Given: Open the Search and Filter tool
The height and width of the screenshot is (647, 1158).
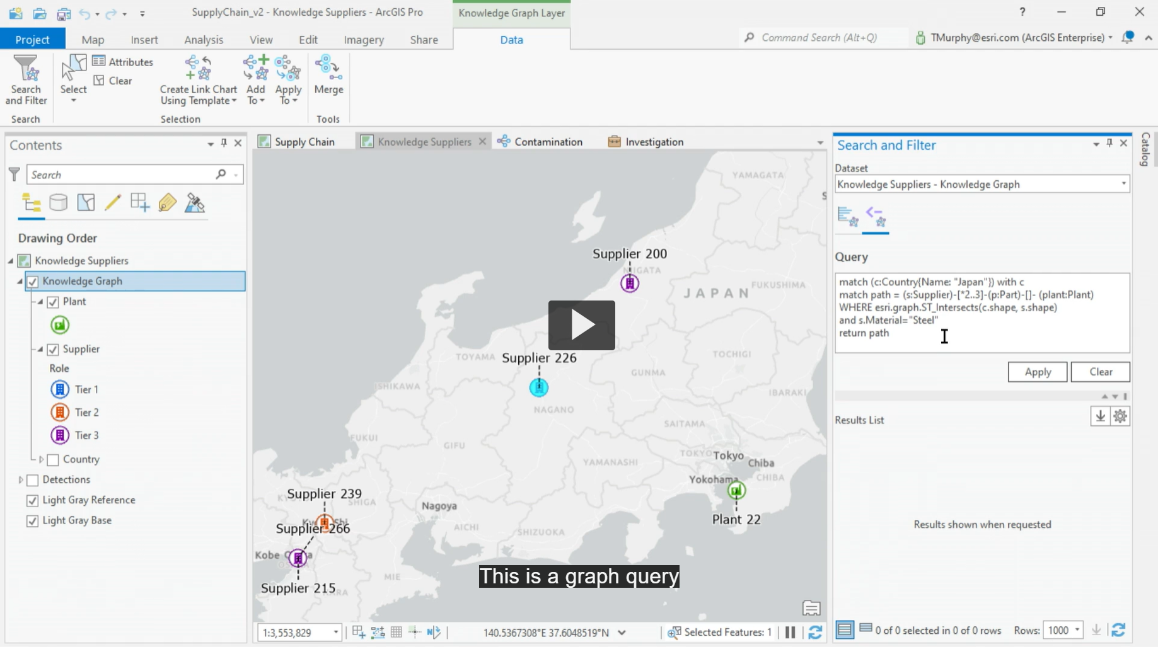Looking at the screenshot, I should pos(26,80).
